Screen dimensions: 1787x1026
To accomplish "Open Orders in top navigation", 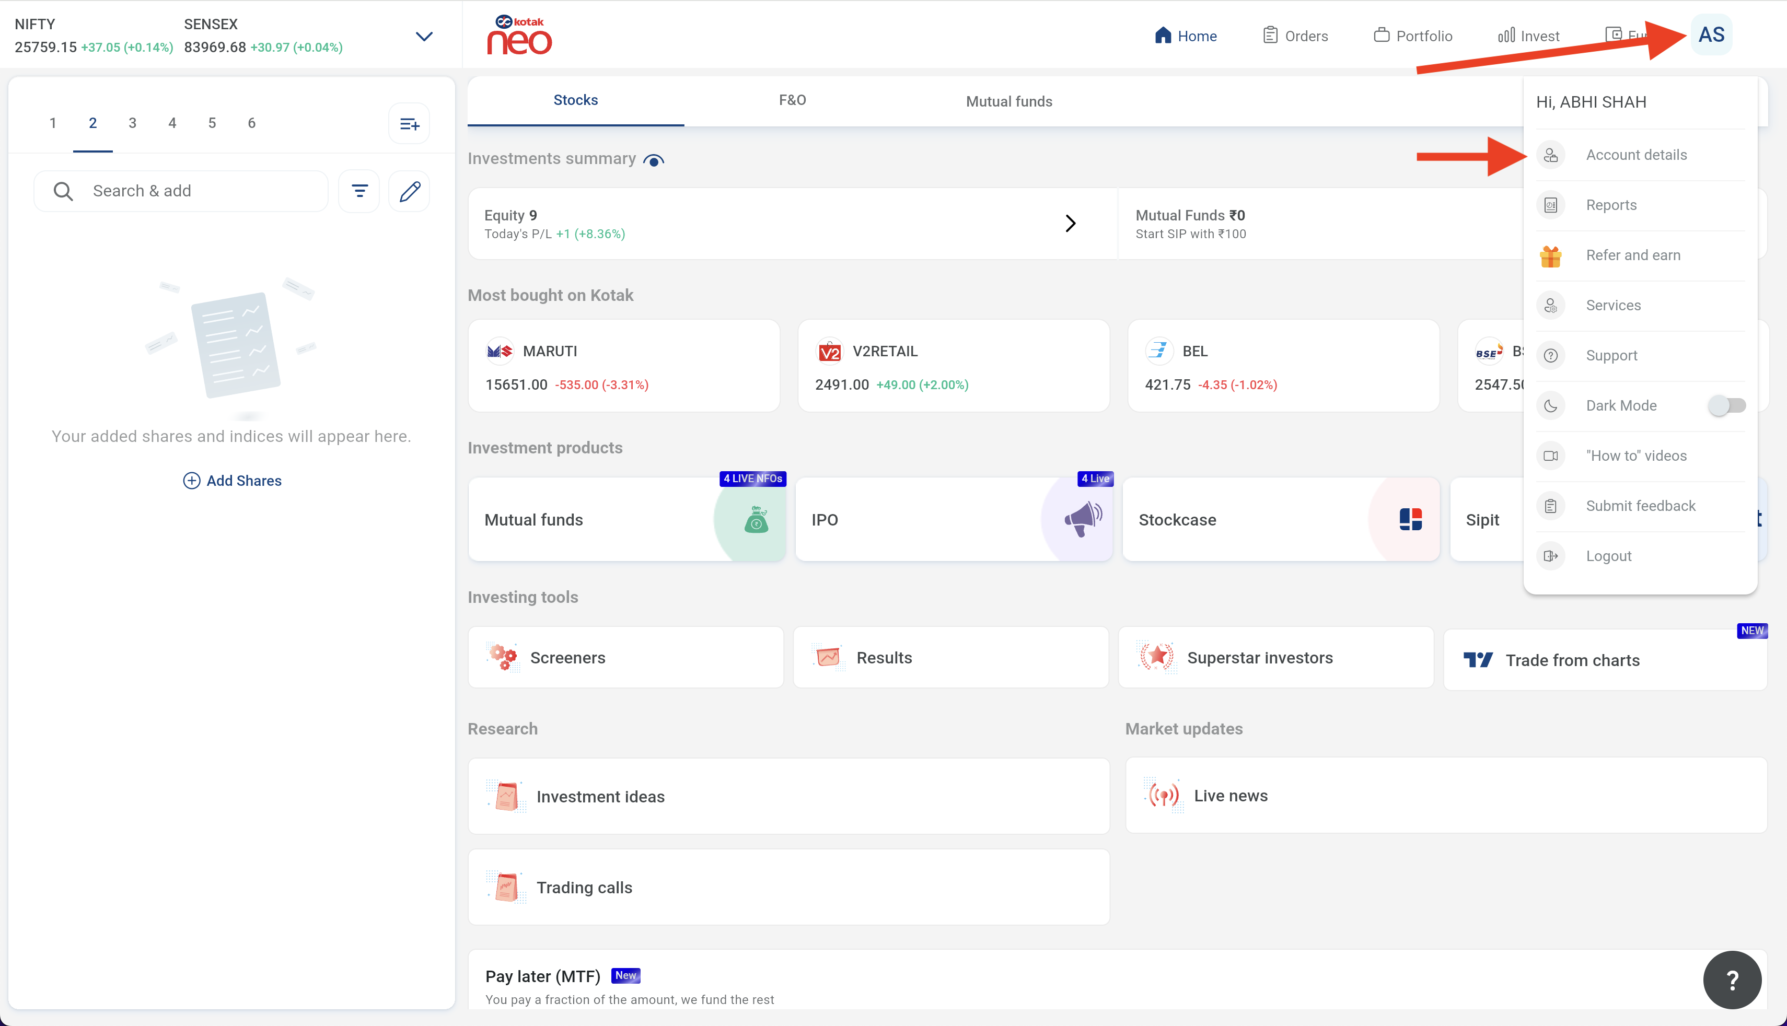I will [x=1295, y=36].
